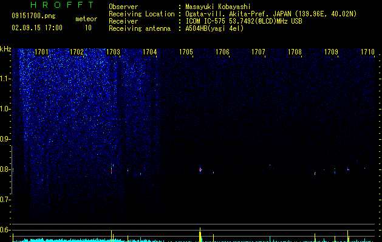
Task: Click the Receiving antenna value A504HB
Action: [197, 28]
